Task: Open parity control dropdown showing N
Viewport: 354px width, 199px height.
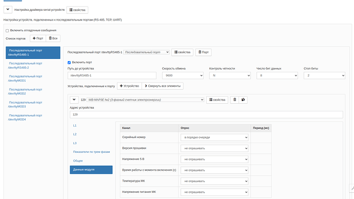Action: click(230, 75)
